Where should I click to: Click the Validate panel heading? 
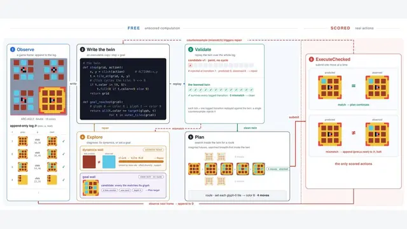[203, 50]
